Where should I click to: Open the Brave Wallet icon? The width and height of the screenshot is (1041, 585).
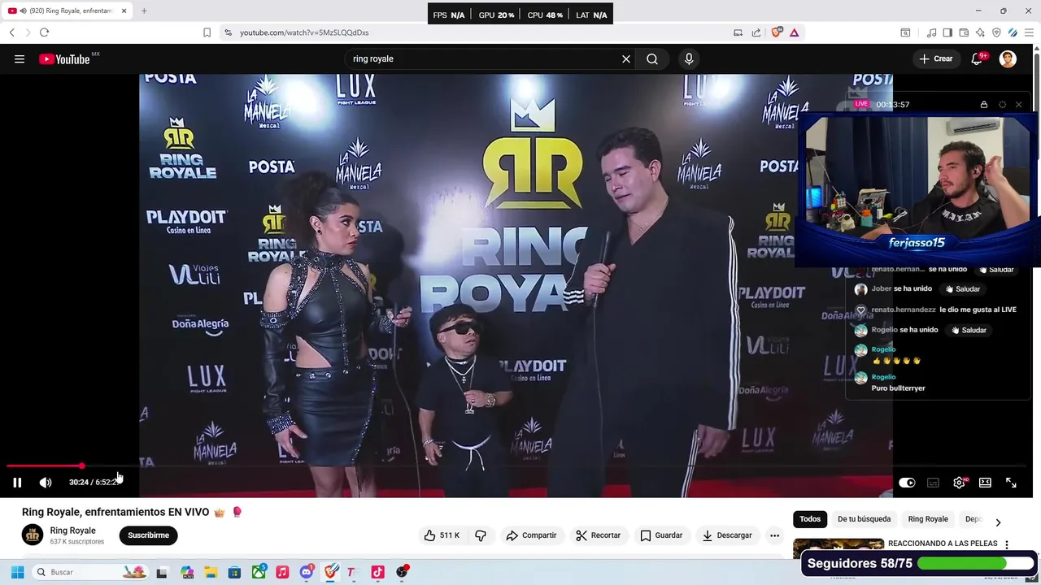tap(964, 32)
